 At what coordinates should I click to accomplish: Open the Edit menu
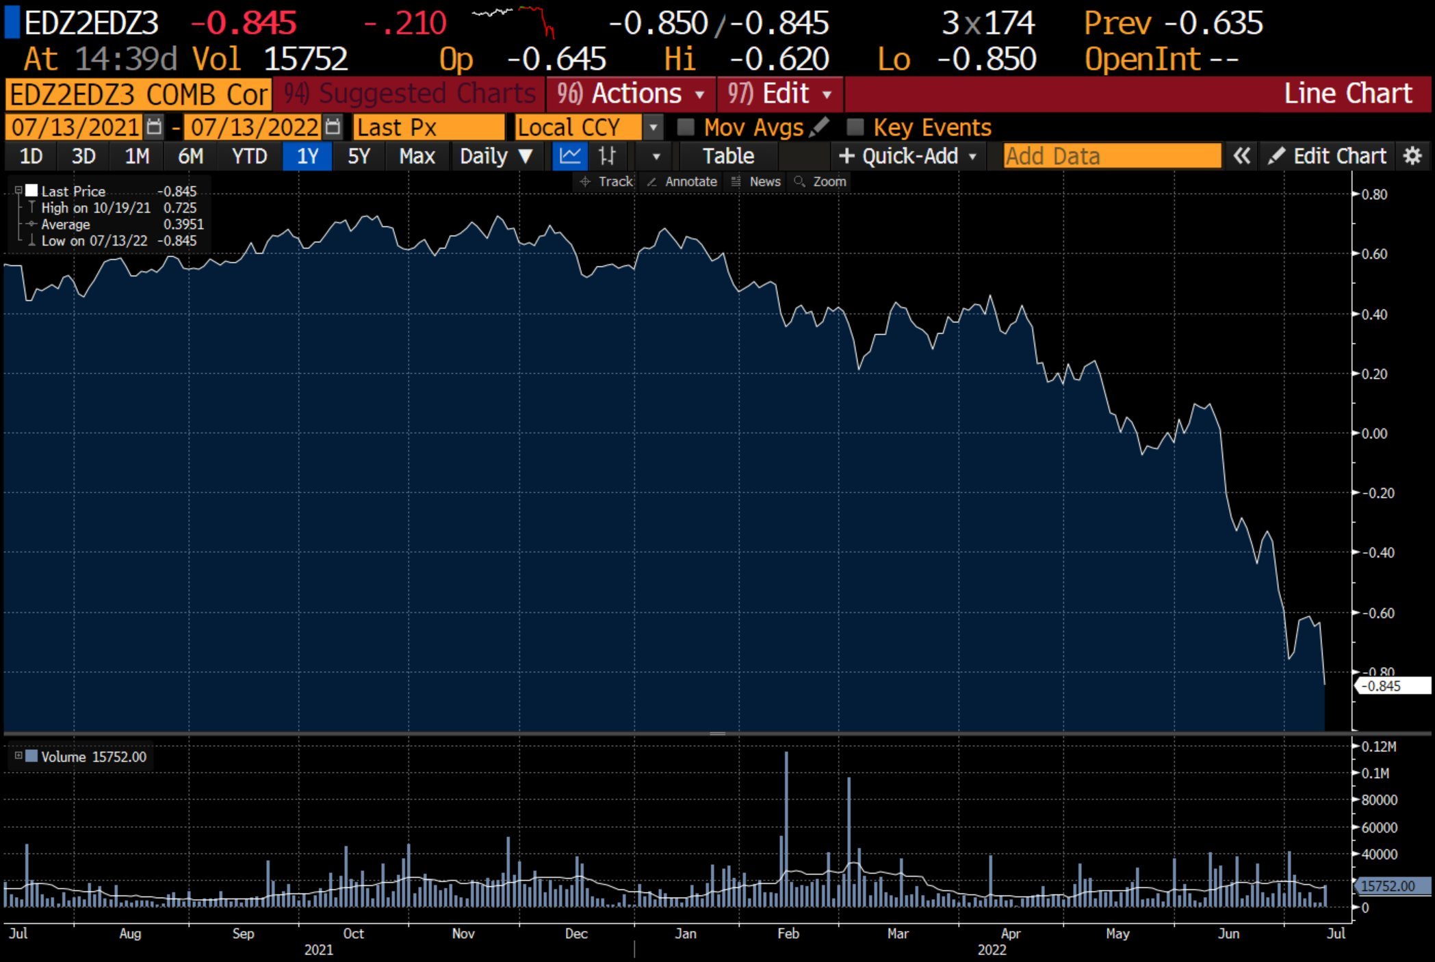coord(779,94)
